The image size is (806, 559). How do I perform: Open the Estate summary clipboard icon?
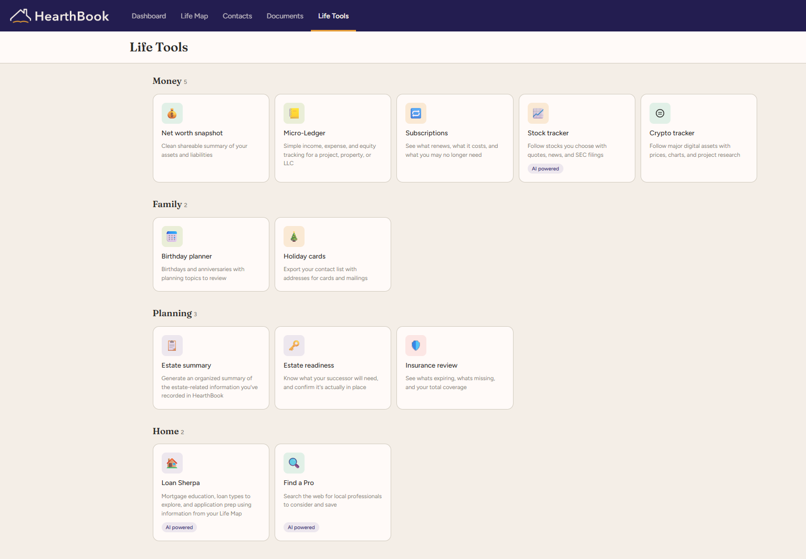click(172, 346)
